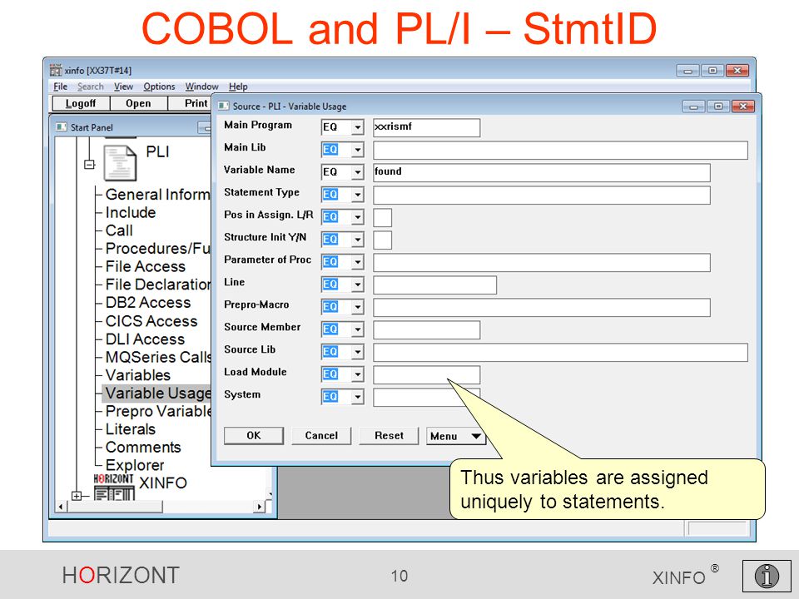Select General Information tree item
Viewport: 799px width, 599px height.
pyautogui.click(x=157, y=195)
